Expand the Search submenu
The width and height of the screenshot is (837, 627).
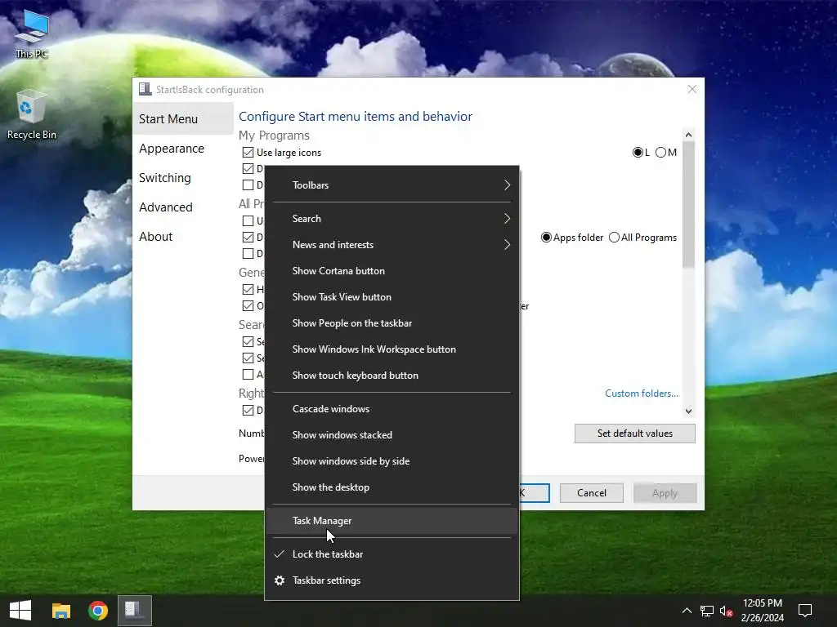(392, 219)
